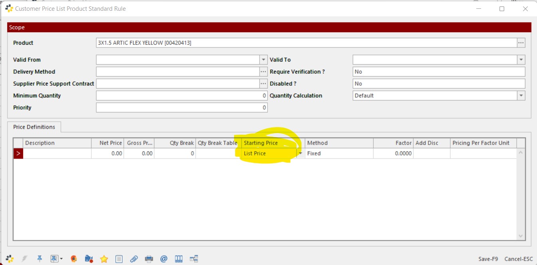Click Save-F9 button
Image resolution: width=537 pixels, height=265 pixels.
pos(488,259)
